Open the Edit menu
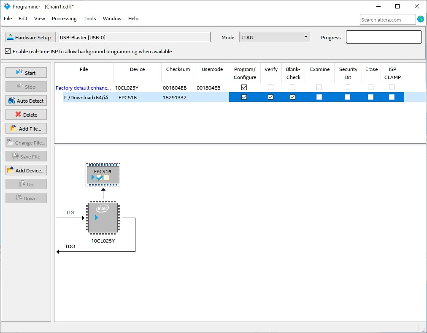Viewport: 427px width, 333px height. (x=23, y=19)
